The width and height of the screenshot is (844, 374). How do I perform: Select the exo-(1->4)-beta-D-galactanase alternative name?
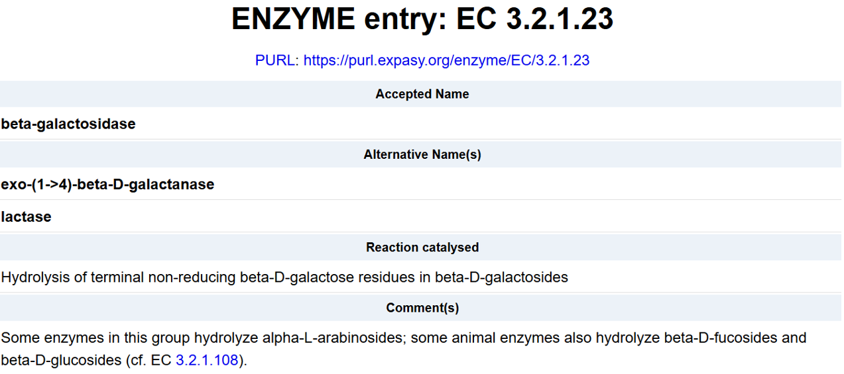click(107, 184)
